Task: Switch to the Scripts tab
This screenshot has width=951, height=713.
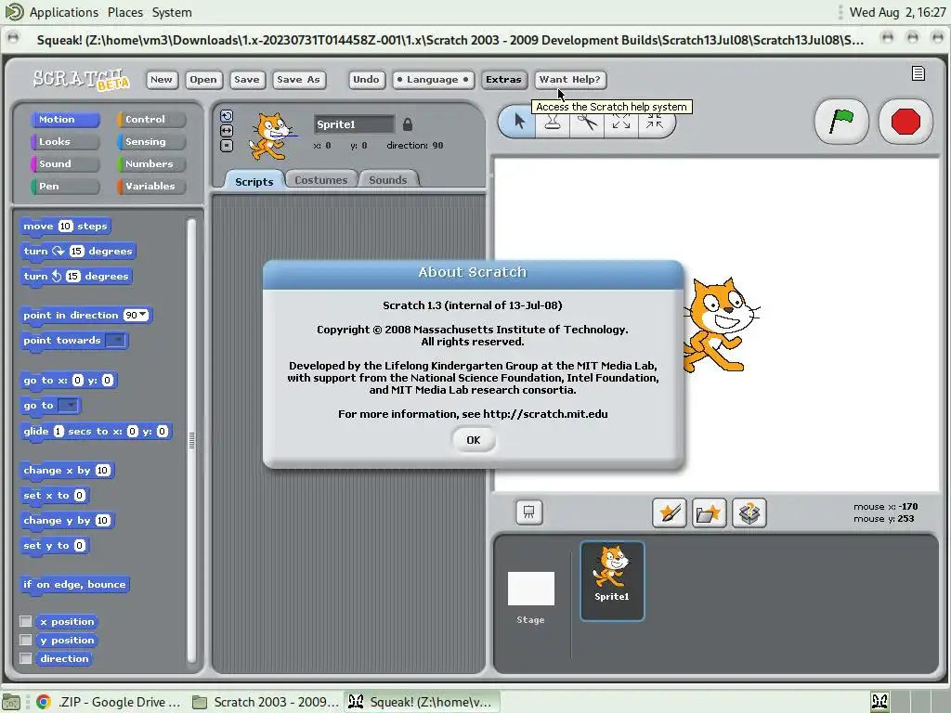Action: (x=254, y=181)
